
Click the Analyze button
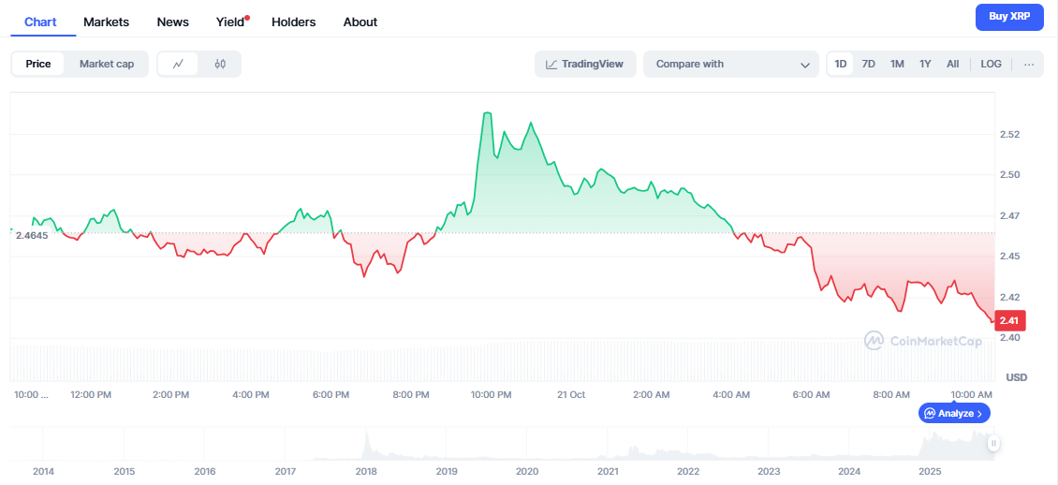(x=954, y=413)
